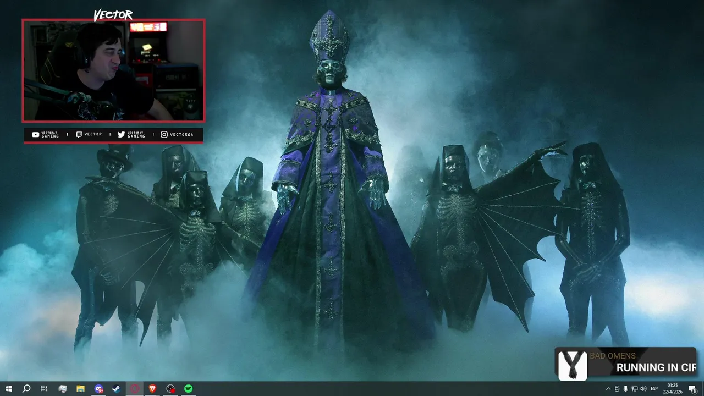Click the webcam feed thumbnail
The width and height of the screenshot is (704, 396).
pyautogui.click(x=113, y=70)
